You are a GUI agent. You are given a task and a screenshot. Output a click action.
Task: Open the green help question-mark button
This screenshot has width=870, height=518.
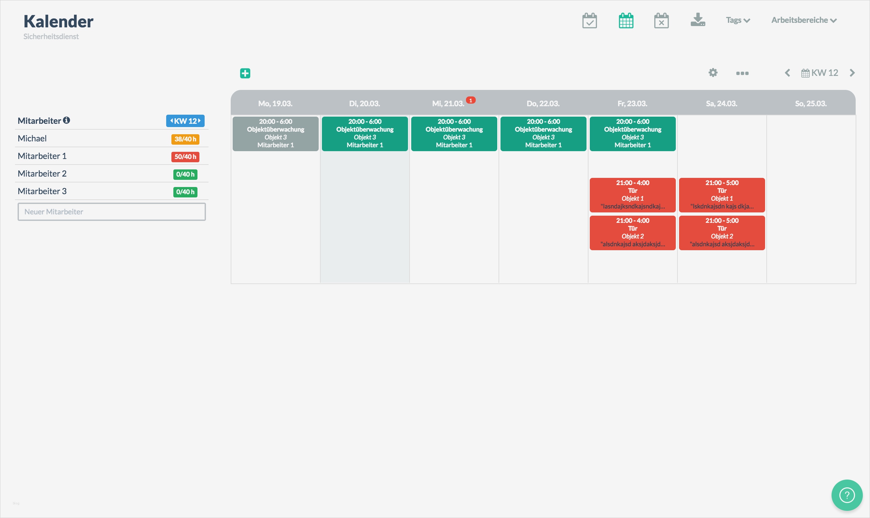[847, 495]
